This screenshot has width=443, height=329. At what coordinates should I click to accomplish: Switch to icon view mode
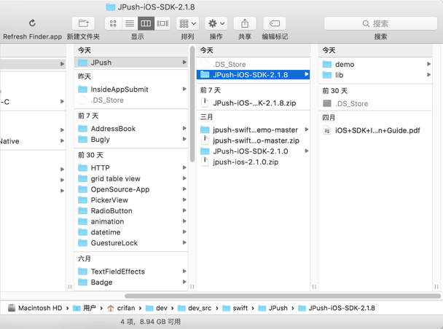(x=113, y=23)
